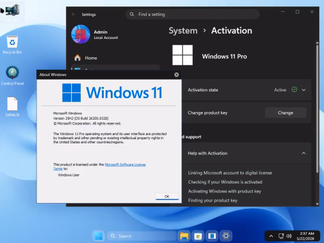Minimize the Settings window
The image size is (324, 243).
[x=283, y=12]
